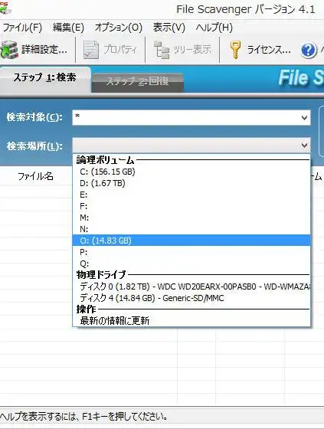324x429 pixels.
Task: Open the ファイル(F) menu
Action: pyautogui.click(x=22, y=28)
